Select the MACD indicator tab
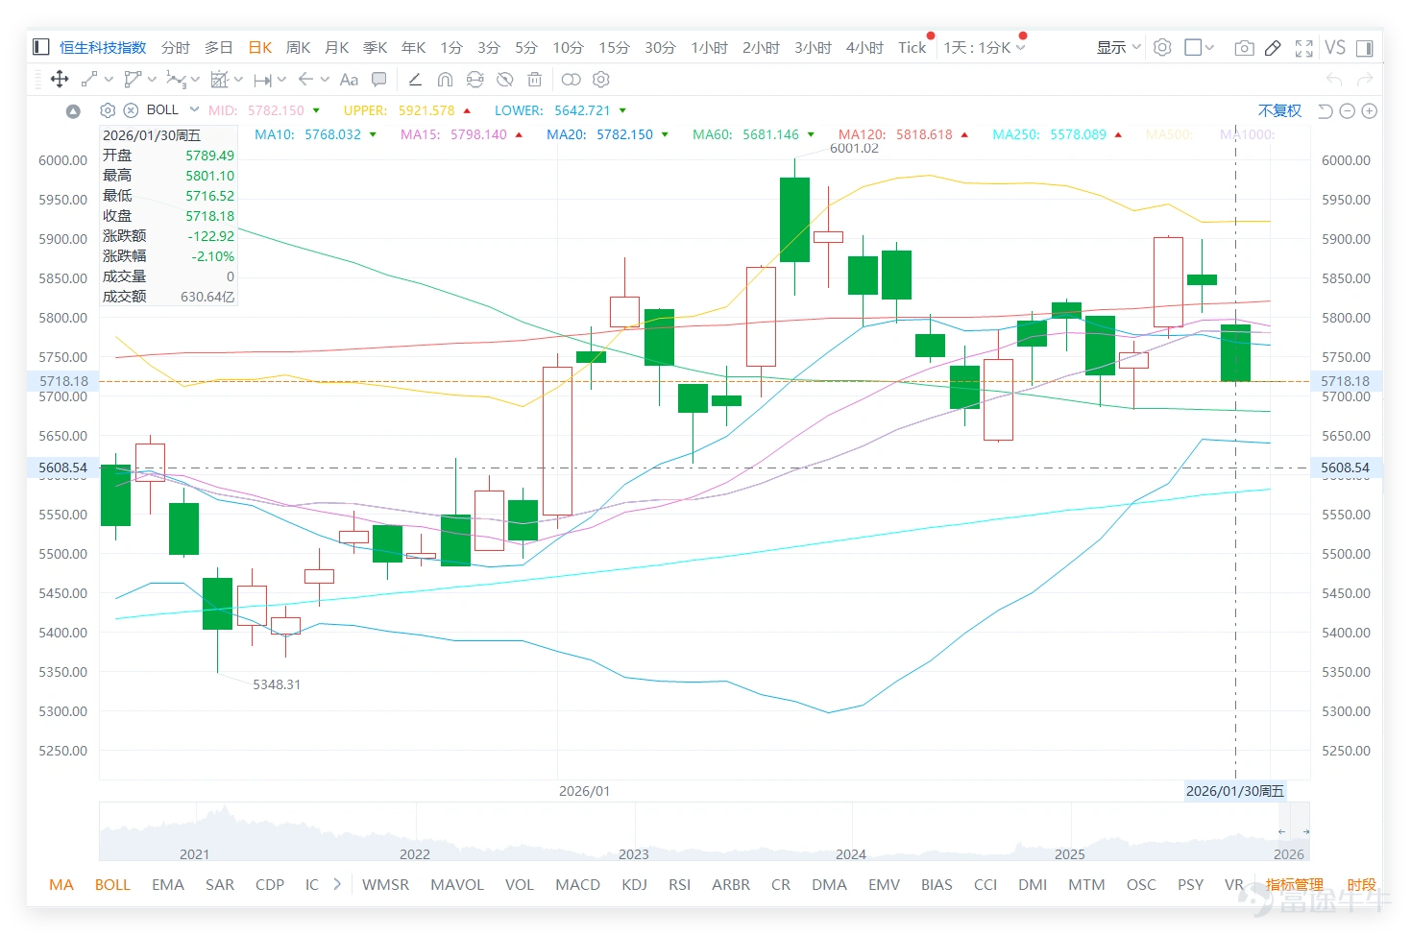 coord(577,884)
